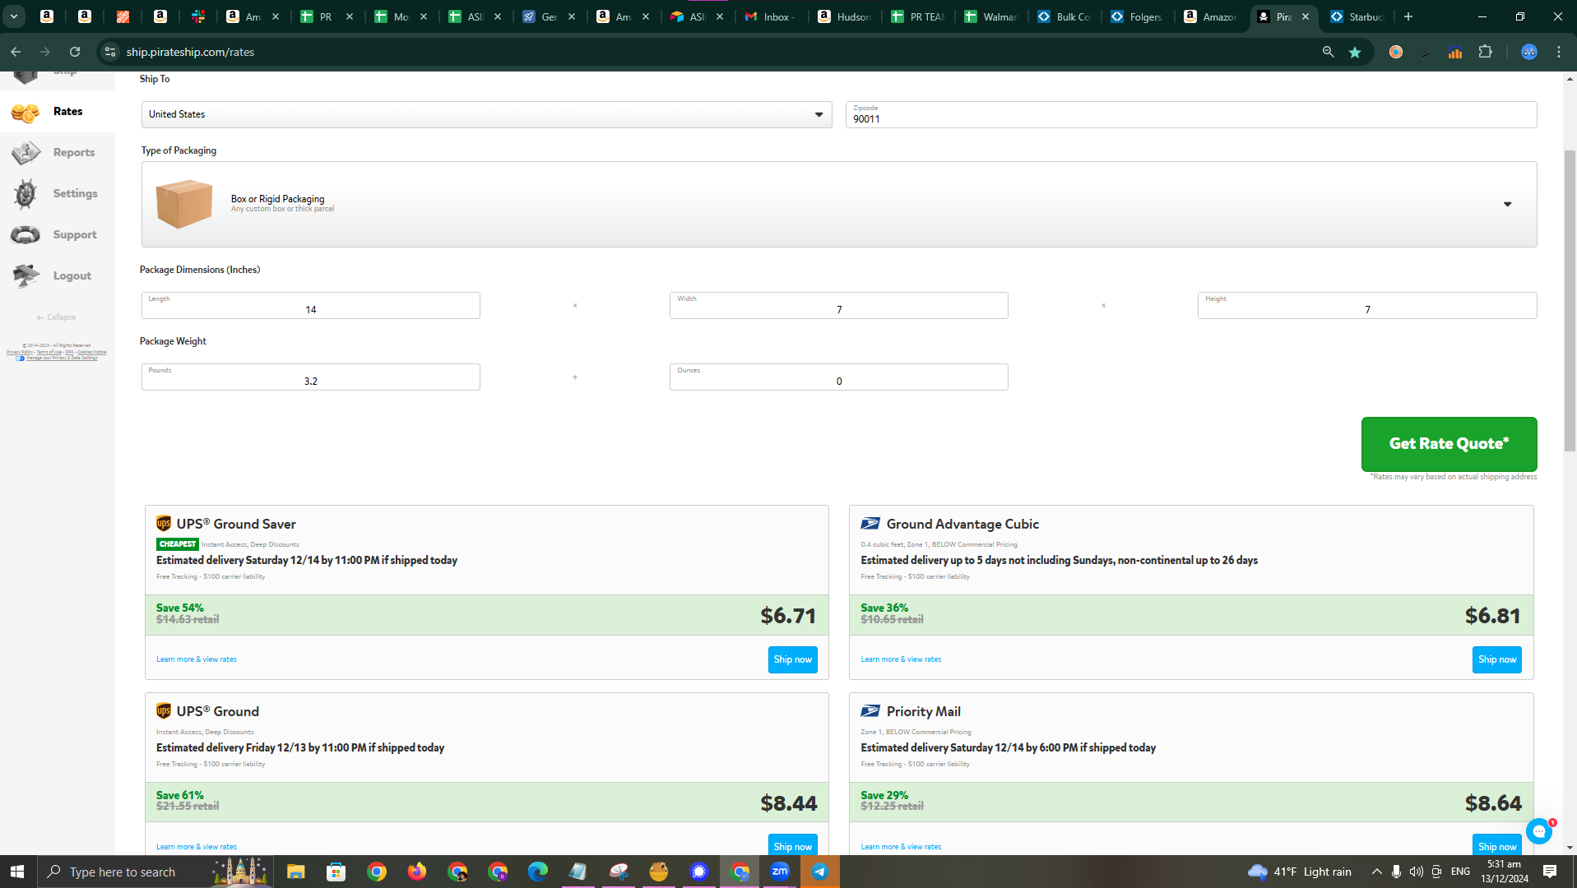This screenshot has height=888, width=1577.
Task: Open the weather widget showing 41°F
Action: pos(1299,872)
